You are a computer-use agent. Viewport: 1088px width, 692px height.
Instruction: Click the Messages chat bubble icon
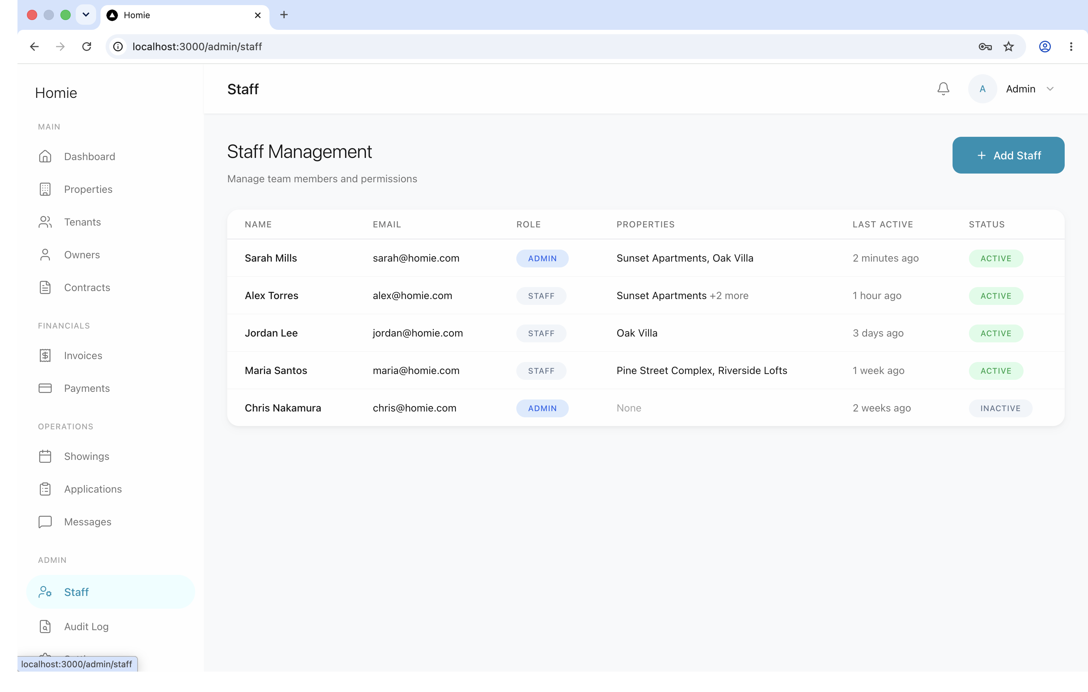click(45, 522)
